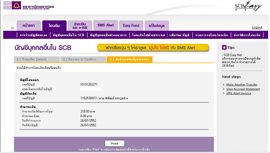Select the โอนเงิน transfer tab
Screen dimensions: 270x153
54,26
